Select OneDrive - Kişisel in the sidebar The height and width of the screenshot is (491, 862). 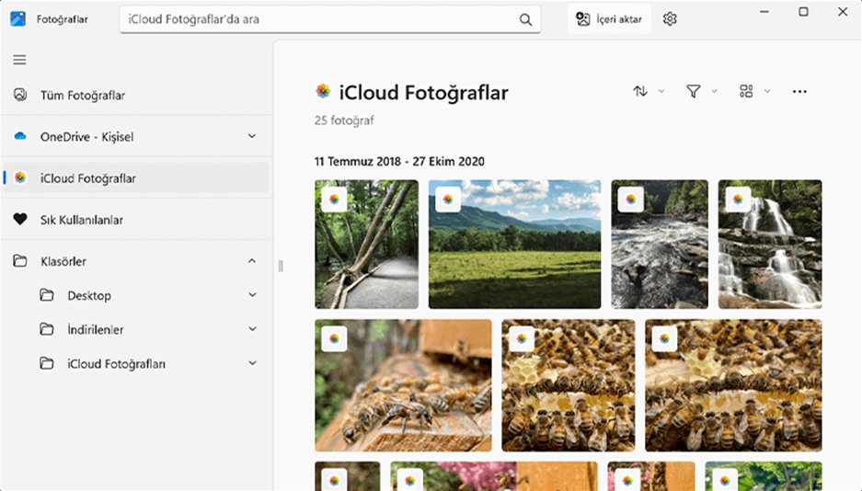click(136, 136)
